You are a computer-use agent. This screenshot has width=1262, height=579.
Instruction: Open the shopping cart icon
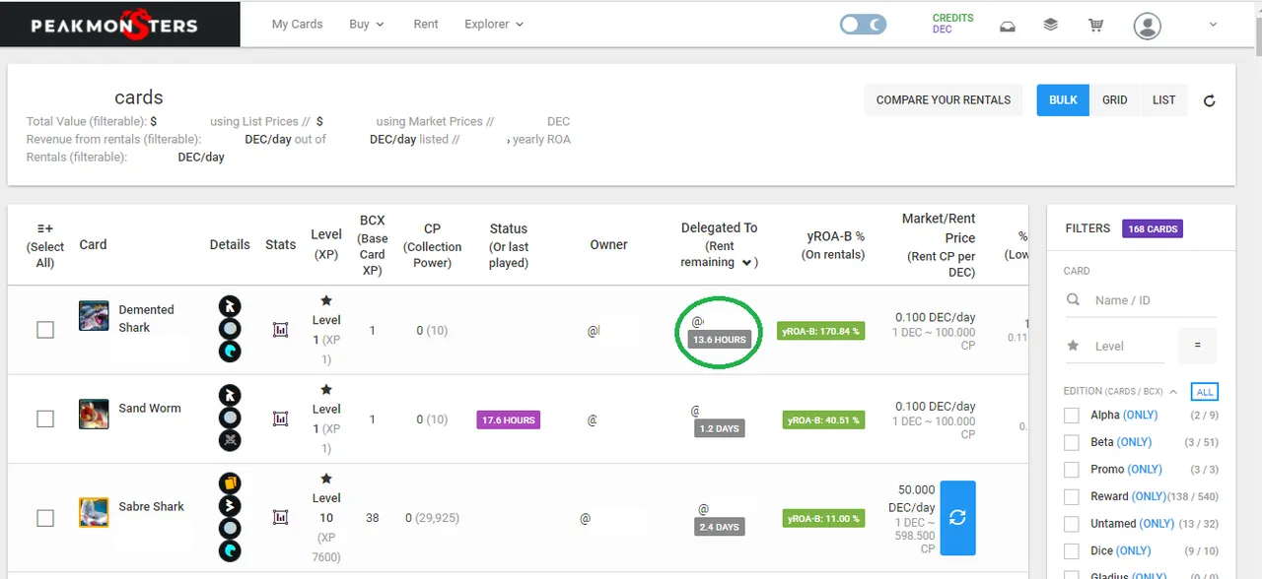1095,25
